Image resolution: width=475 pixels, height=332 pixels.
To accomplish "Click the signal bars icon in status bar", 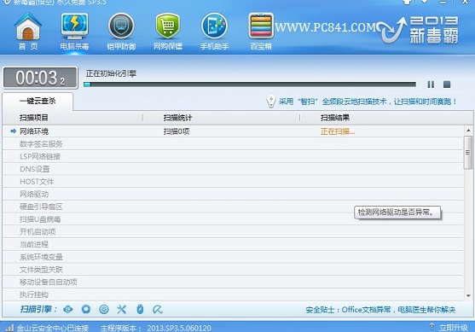I will [9, 328].
